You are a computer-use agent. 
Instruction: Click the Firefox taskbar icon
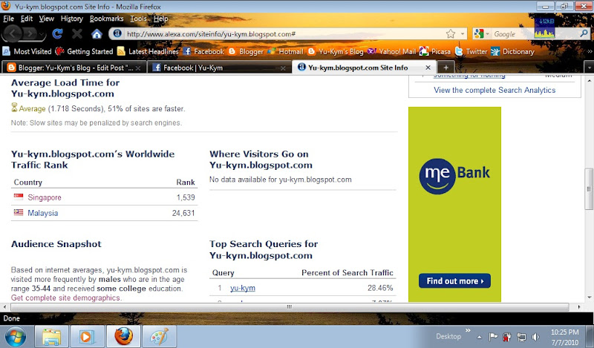click(123, 336)
